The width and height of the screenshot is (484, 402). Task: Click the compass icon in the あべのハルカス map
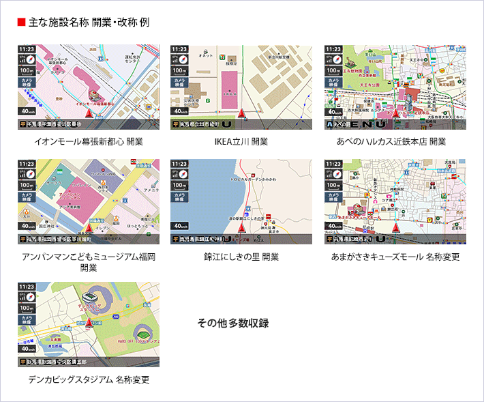pyautogui.click(x=337, y=59)
